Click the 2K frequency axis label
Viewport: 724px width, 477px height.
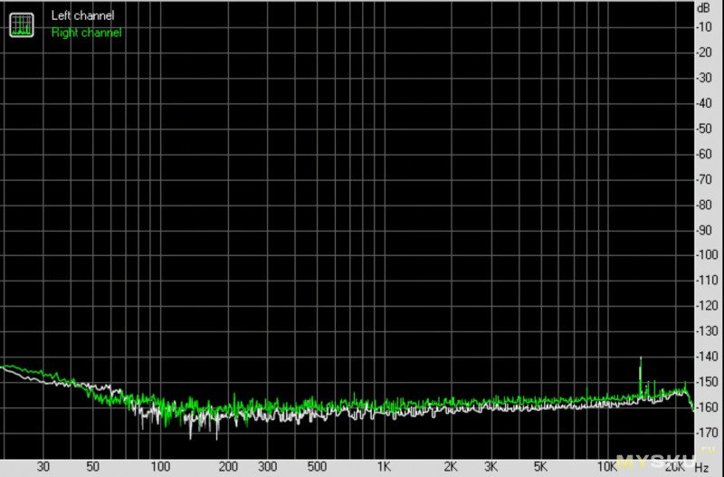pyautogui.click(x=451, y=467)
